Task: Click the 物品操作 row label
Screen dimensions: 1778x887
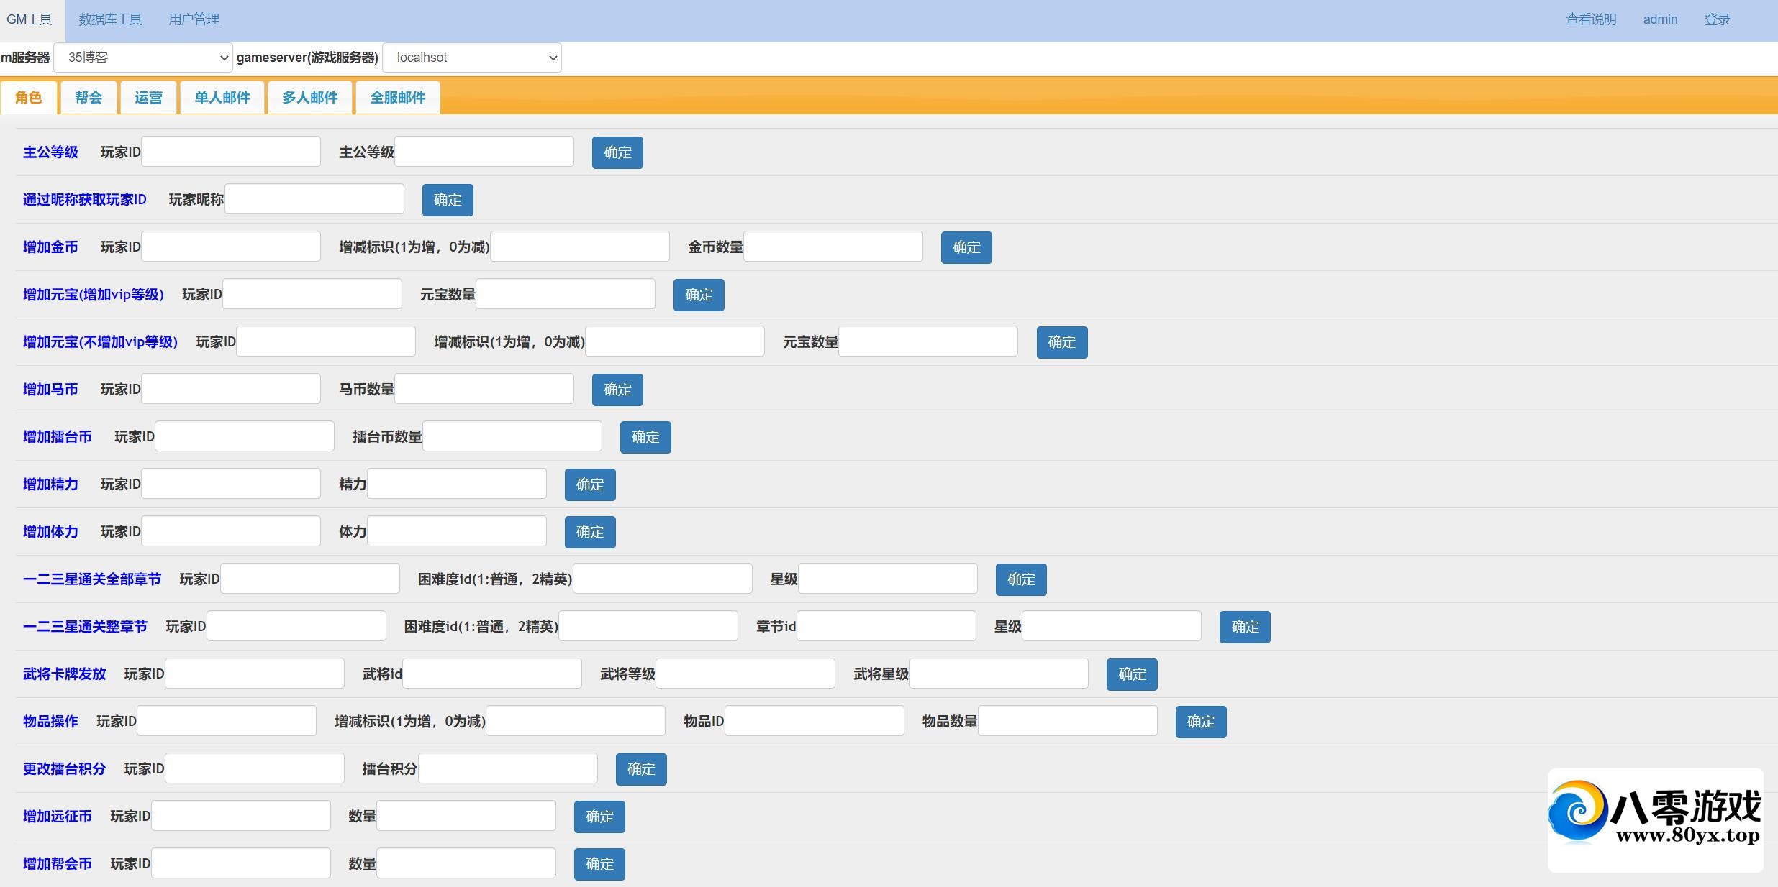Action: click(x=50, y=721)
